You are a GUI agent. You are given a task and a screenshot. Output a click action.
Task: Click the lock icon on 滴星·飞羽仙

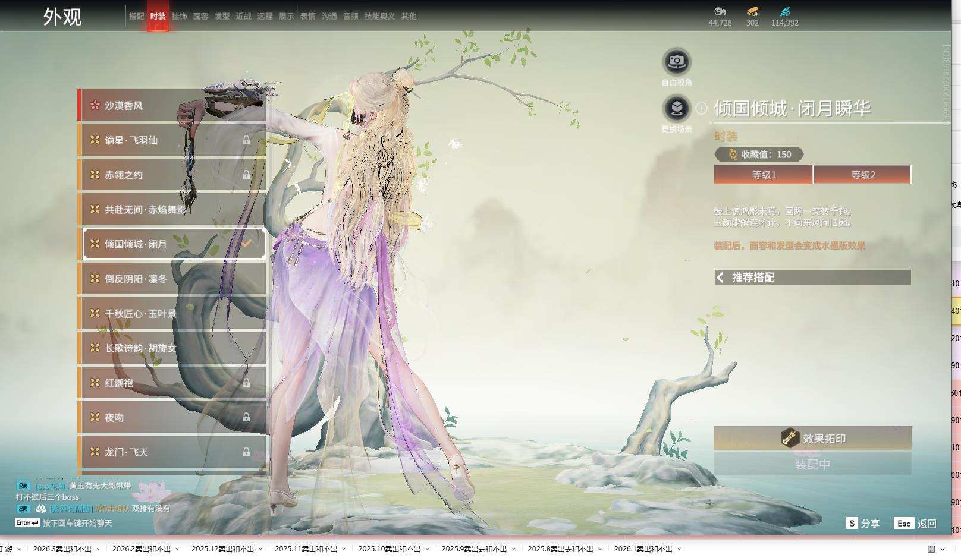(246, 140)
